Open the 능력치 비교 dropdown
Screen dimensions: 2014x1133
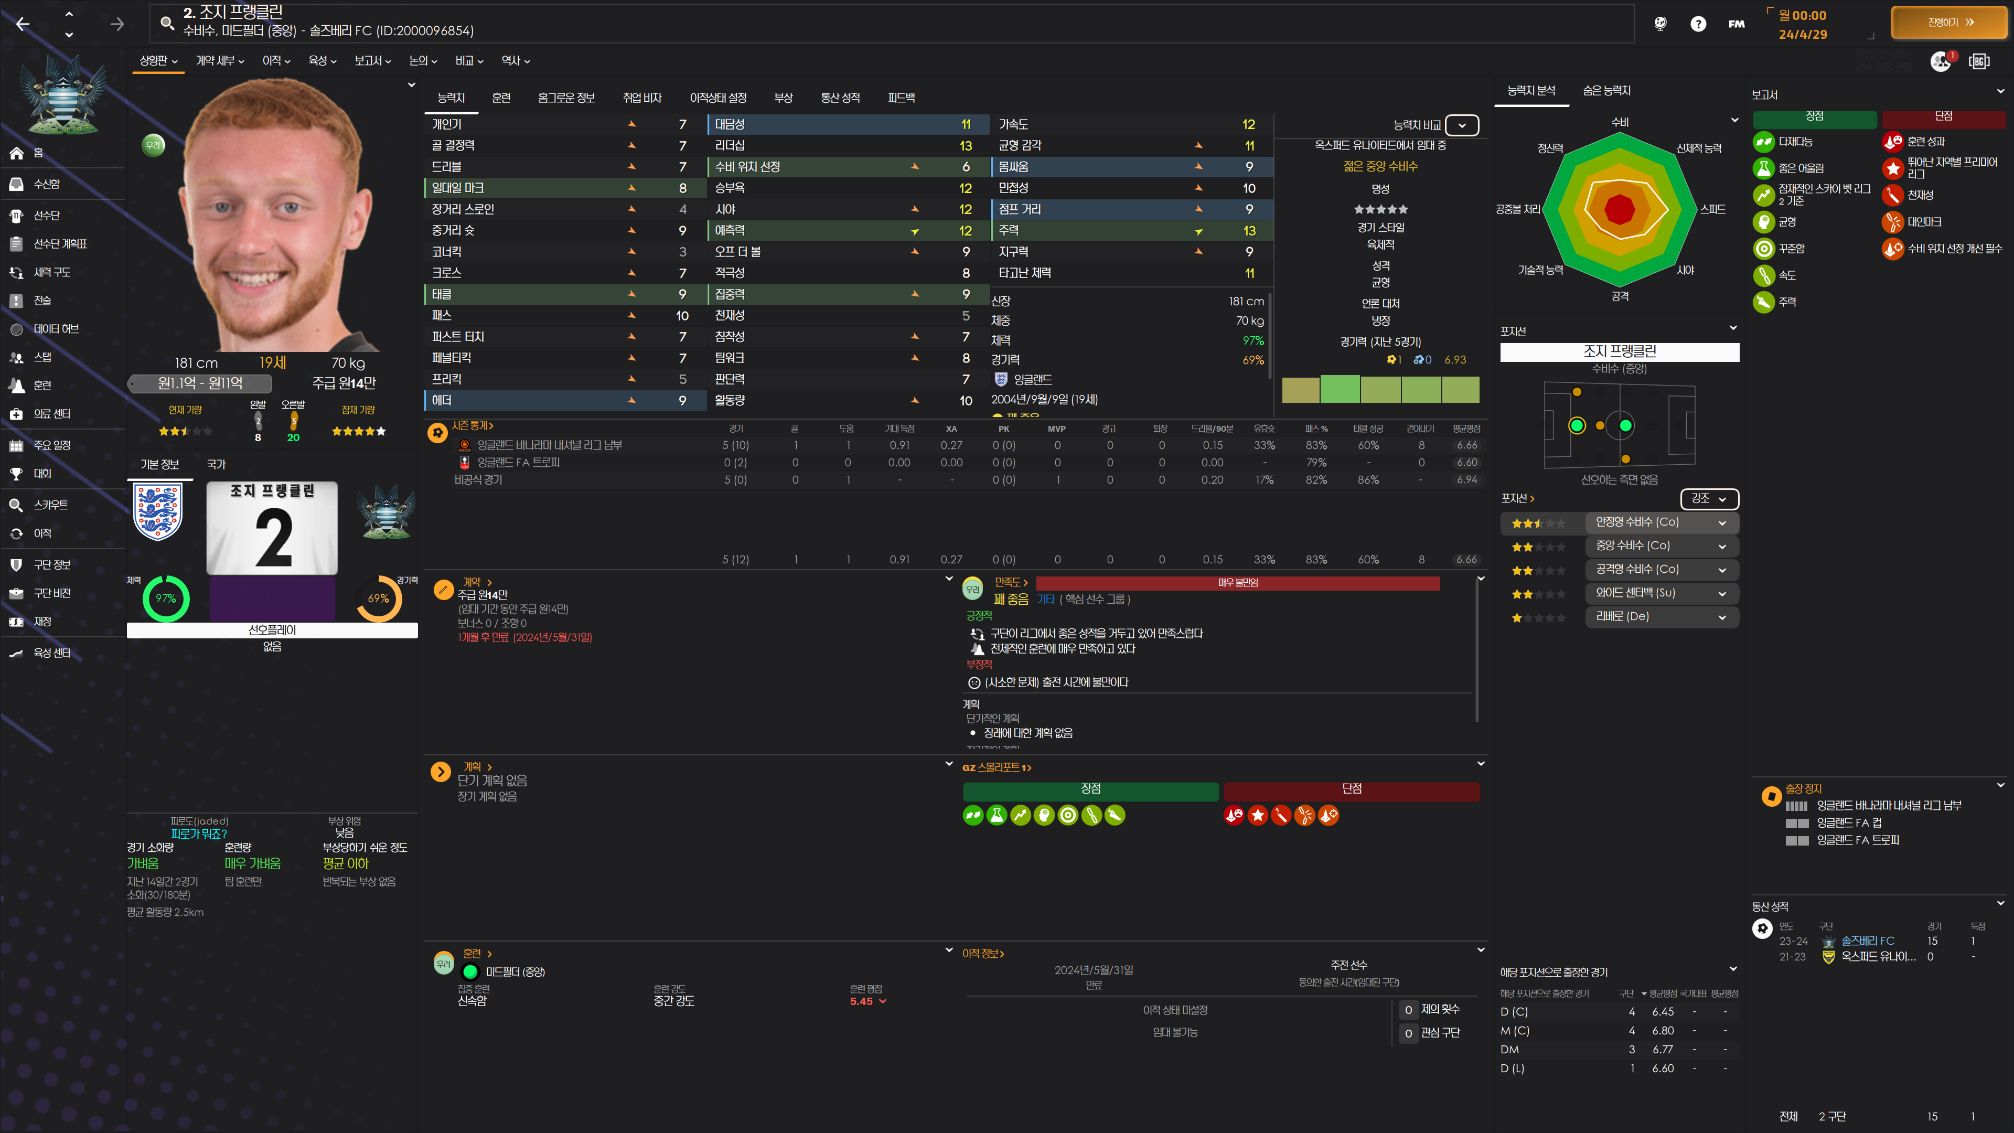click(x=1461, y=125)
